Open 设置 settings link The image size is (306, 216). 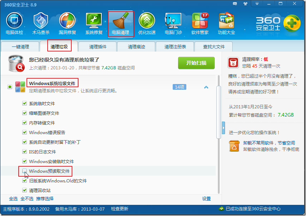pyautogui.click(x=206, y=199)
